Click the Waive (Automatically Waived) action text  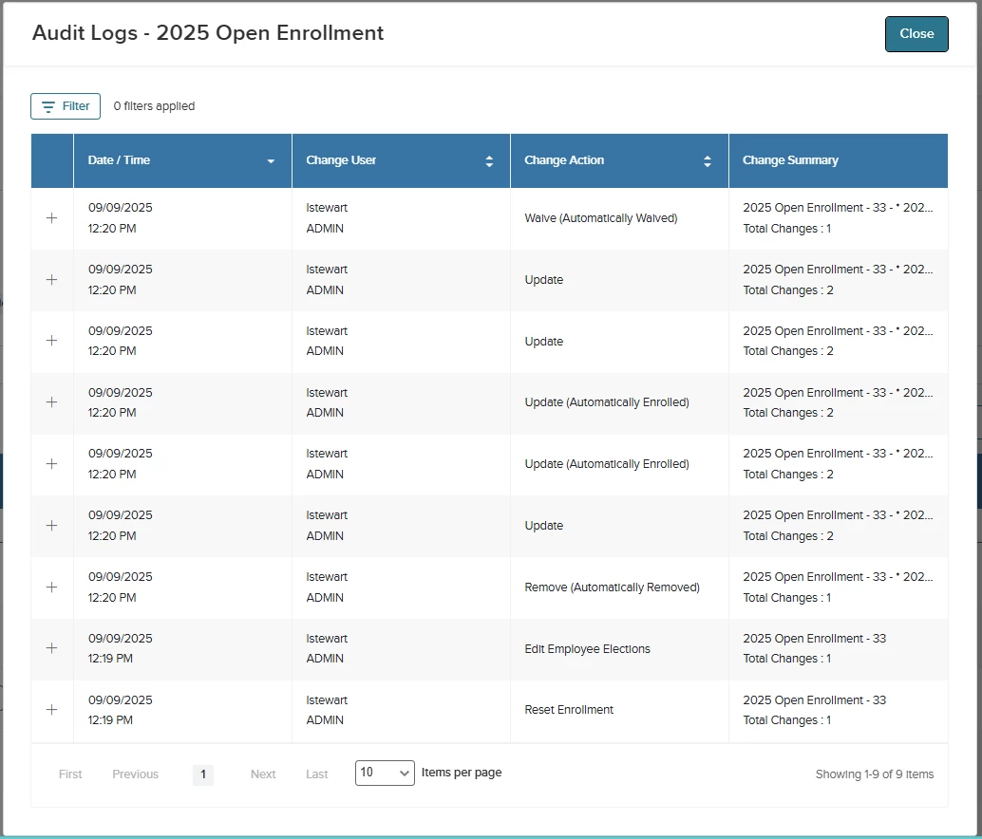[x=600, y=217]
